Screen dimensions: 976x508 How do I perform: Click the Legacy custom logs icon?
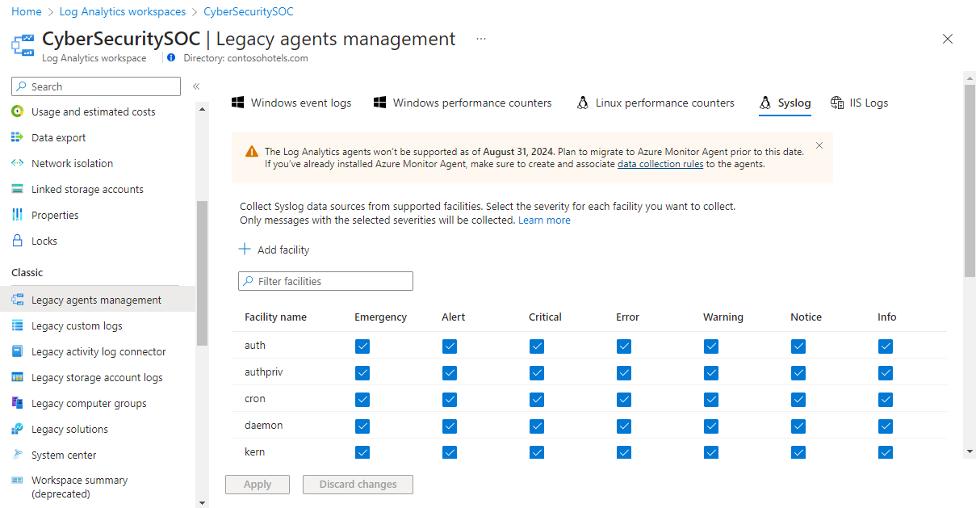[18, 325]
